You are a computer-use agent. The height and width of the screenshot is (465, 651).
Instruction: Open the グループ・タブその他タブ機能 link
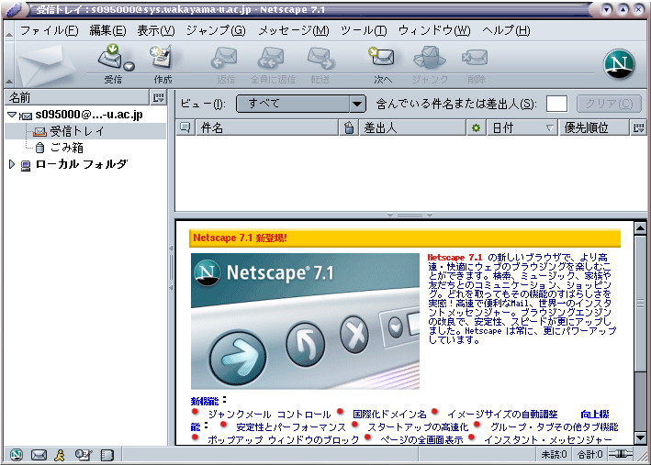pyautogui.click(x=555, y=426)
